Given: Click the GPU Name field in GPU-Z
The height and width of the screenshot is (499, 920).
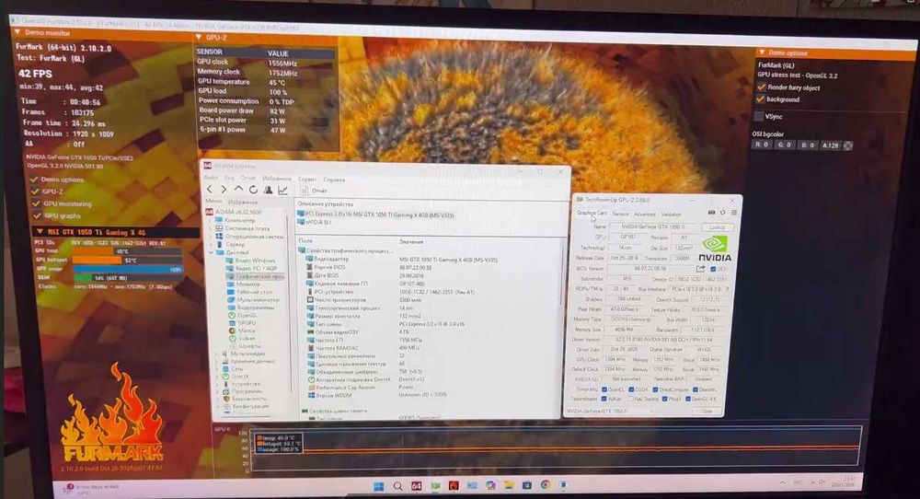Looking at the screenshot, I should pyautogui.click(x=654, y=226).
